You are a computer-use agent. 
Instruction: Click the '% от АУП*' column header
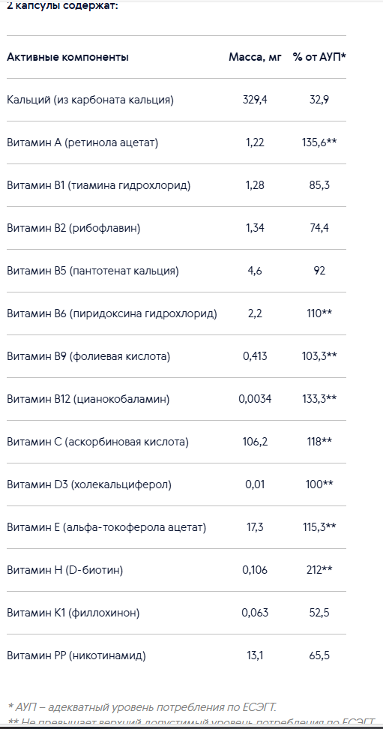click(319, 57)
